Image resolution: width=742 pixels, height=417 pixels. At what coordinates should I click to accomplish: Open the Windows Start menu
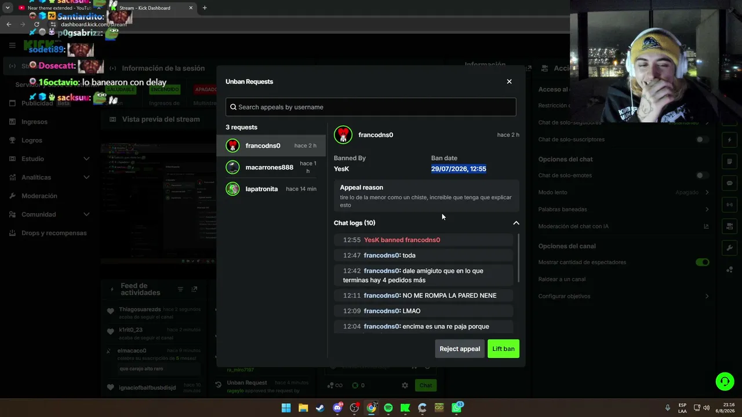(x=286, y=408)
